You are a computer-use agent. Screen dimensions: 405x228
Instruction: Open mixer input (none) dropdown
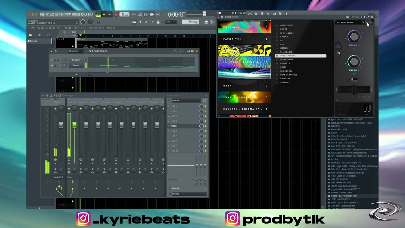(186, 100)
